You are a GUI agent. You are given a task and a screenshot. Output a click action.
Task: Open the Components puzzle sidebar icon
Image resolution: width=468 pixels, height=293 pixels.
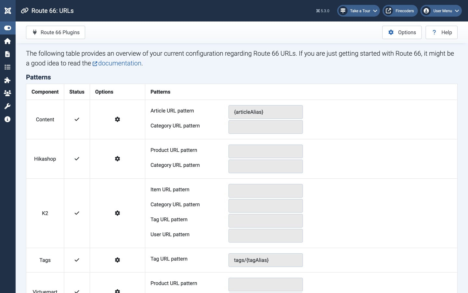7,80
